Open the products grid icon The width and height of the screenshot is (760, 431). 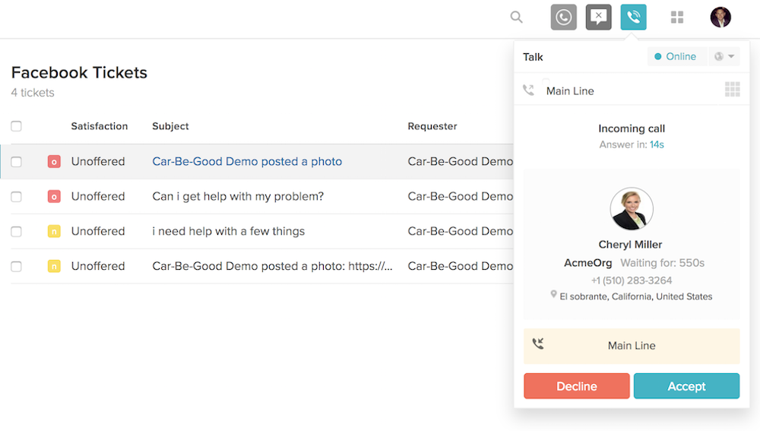(676, 17)
